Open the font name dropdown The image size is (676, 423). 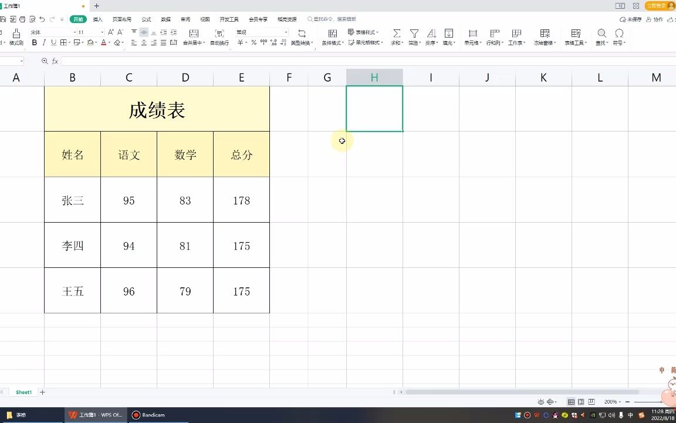[74, 32]
